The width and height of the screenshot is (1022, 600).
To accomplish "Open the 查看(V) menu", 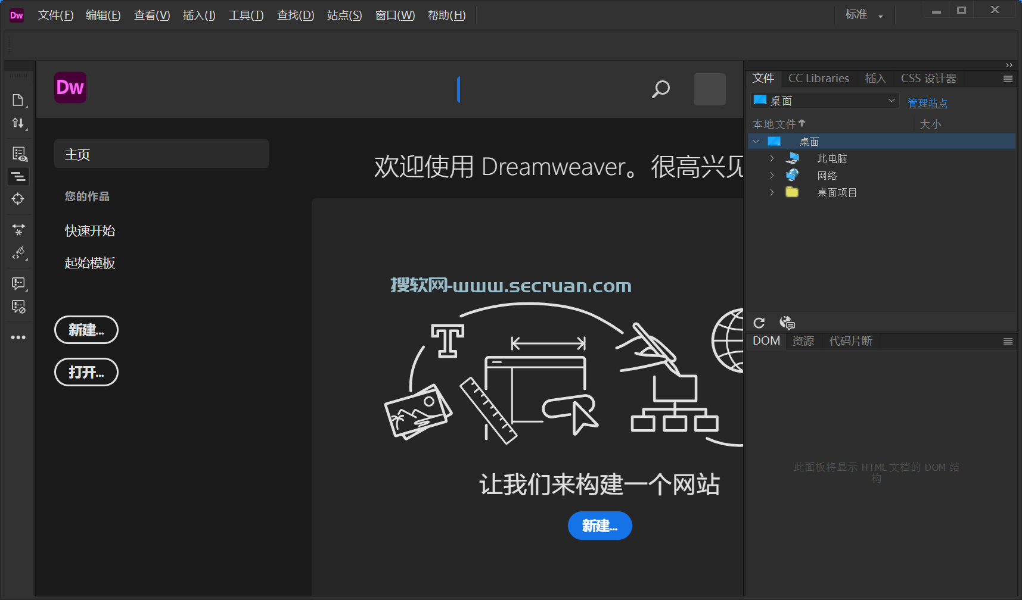I will 152,15.
